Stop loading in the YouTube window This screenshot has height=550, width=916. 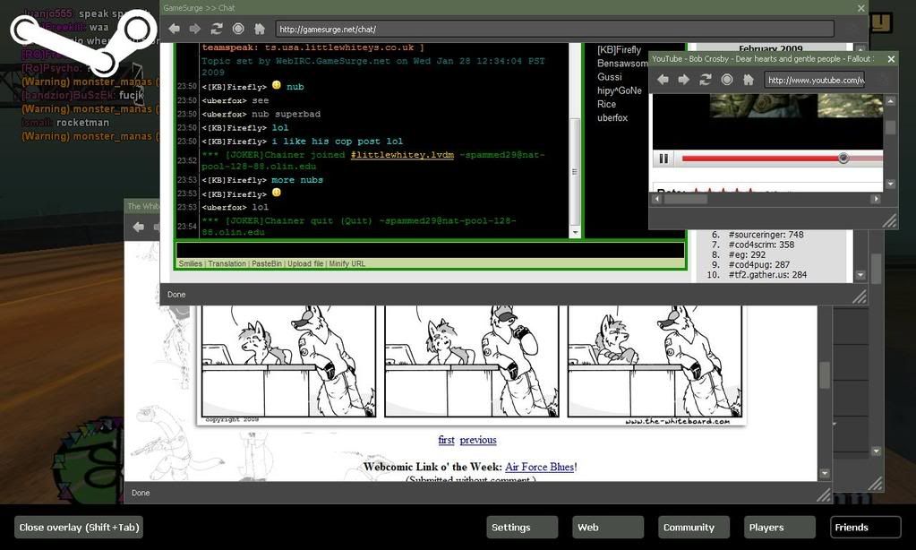point(727,80)
